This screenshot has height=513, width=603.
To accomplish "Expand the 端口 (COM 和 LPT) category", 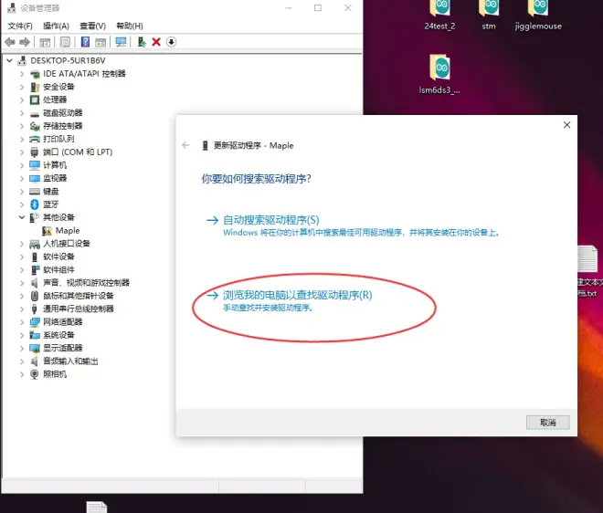I will point(22,152).
